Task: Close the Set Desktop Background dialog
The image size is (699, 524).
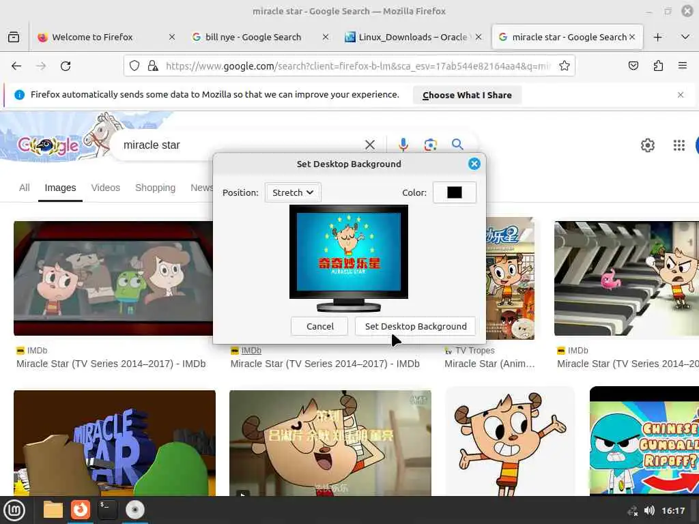Action: pyautogui.click(x=474, y=164)
